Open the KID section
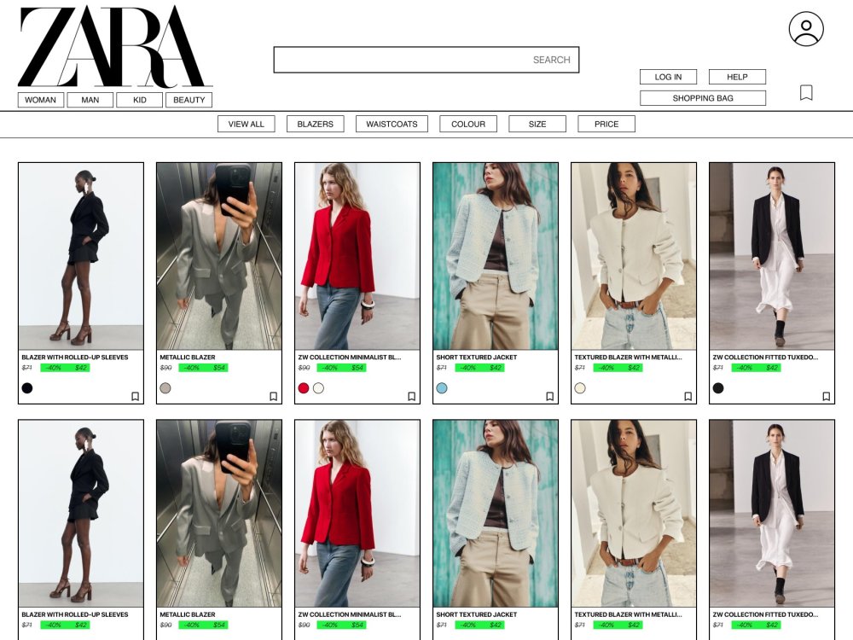853x640 pixels. (x=140, y=100)
